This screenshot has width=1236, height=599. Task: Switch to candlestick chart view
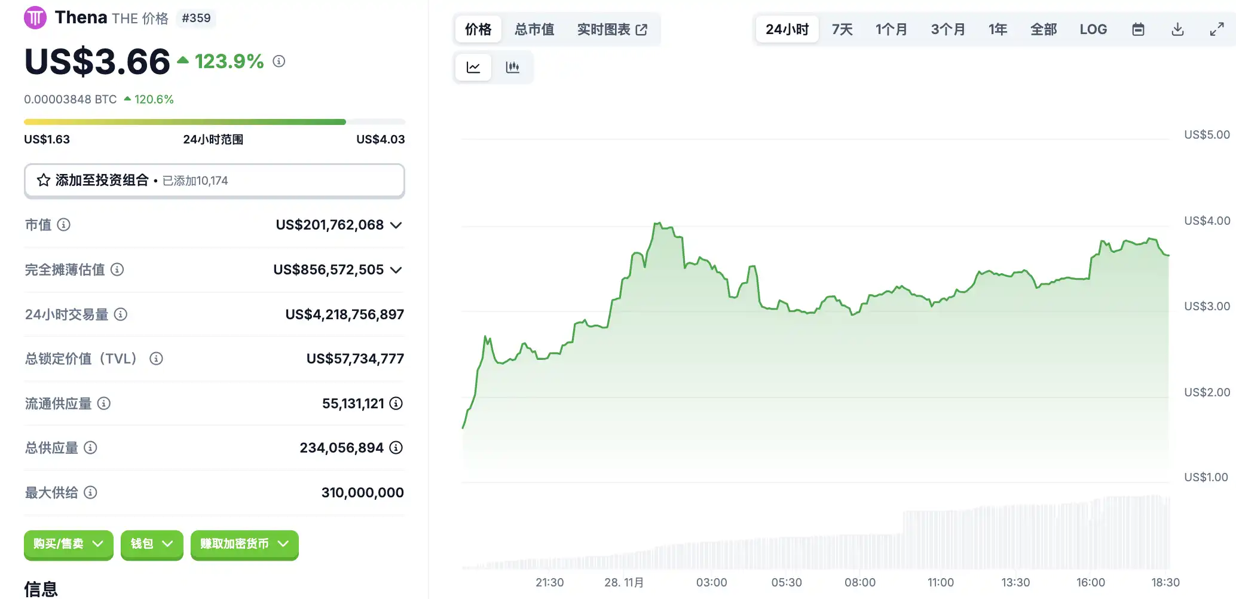512,67
